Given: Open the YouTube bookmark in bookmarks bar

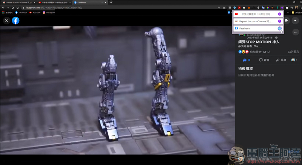Looking at the screenshot, I should coord(35,12).
